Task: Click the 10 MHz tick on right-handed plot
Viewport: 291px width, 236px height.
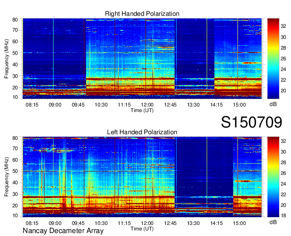Action: (15, 97)
